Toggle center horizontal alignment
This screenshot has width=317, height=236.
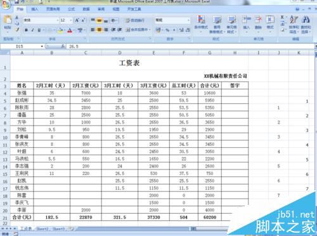pos(100,30)
